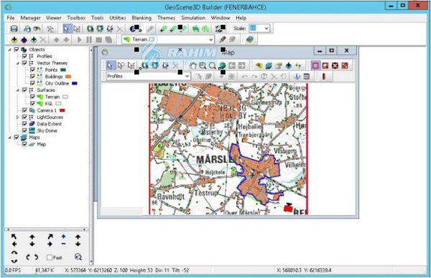
Task: Open the Themes menu
Action: click(167, 18)
